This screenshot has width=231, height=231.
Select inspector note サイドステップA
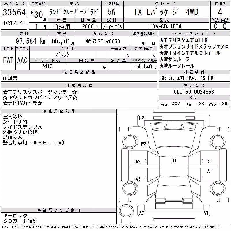[x=22, y=127]
